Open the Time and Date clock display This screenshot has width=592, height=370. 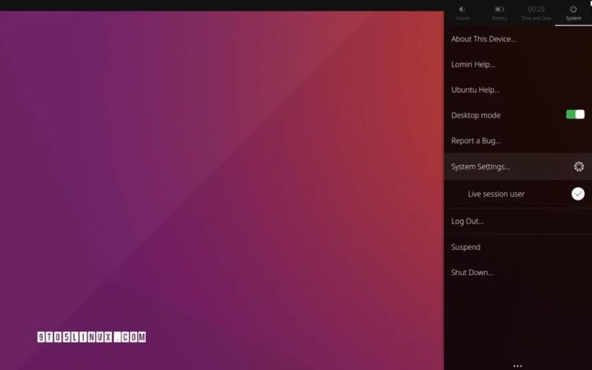(x=535, y=9)
